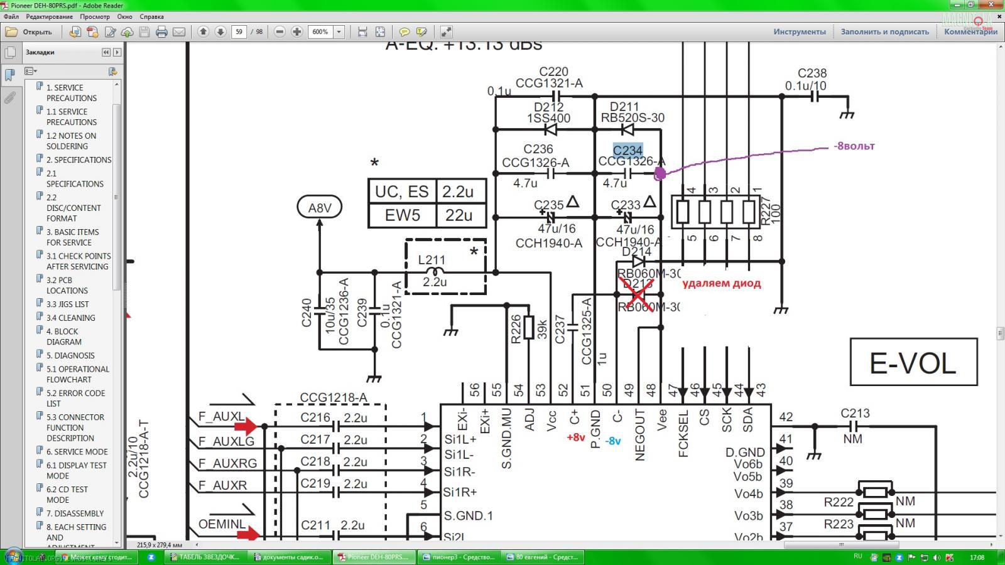The image size is (1005, 565).
Task: Click the page number input field
Action: (x=239, y=32)
